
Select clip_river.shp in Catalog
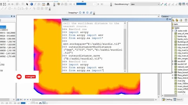tap(183, 47)
